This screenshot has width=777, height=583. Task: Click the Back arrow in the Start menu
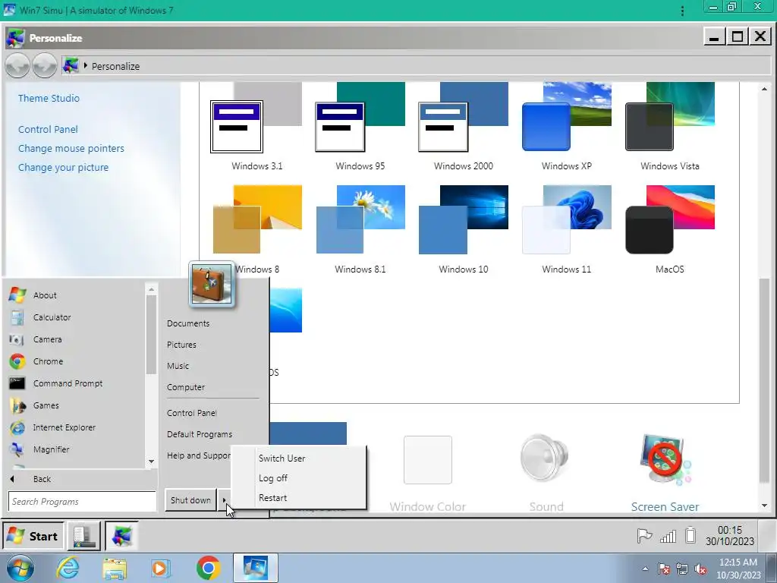pos(12,479)
